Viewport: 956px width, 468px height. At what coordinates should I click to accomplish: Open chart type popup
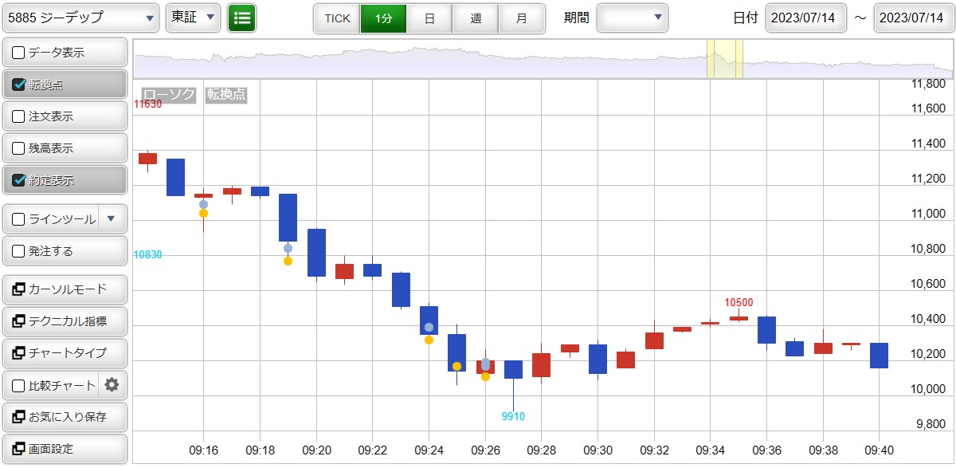65,353
